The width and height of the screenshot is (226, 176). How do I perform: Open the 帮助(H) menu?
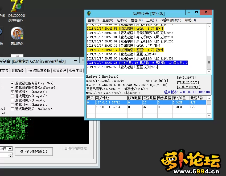pos(190,20)
